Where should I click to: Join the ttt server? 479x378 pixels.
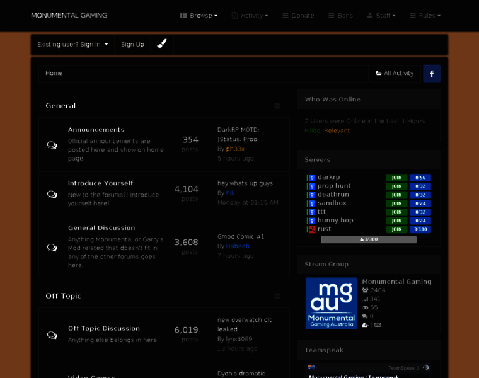pyautogui.click(x=396, y=212)
